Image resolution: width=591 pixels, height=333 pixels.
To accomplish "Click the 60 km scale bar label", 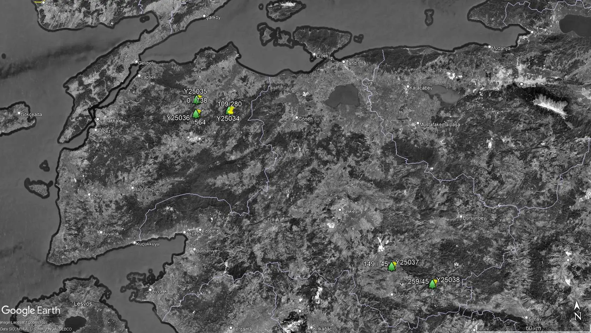I will 533,328.
